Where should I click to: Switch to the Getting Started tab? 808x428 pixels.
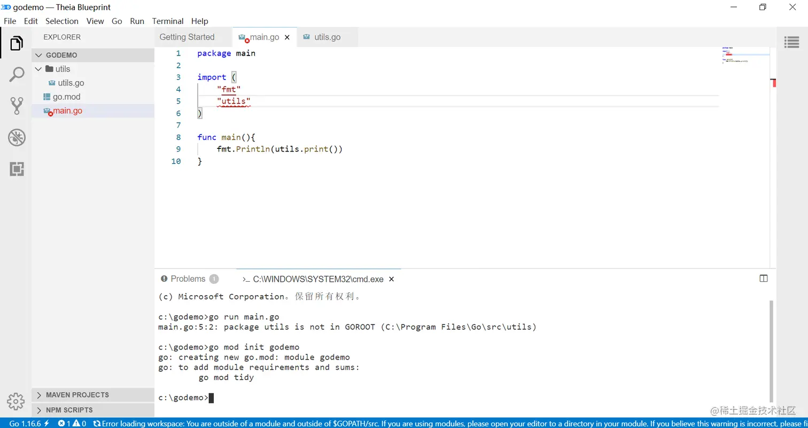coord(187,37)
